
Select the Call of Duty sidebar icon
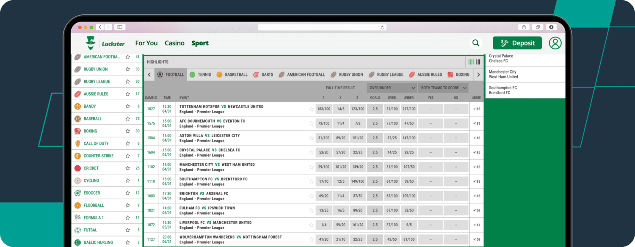coord(77,143)
